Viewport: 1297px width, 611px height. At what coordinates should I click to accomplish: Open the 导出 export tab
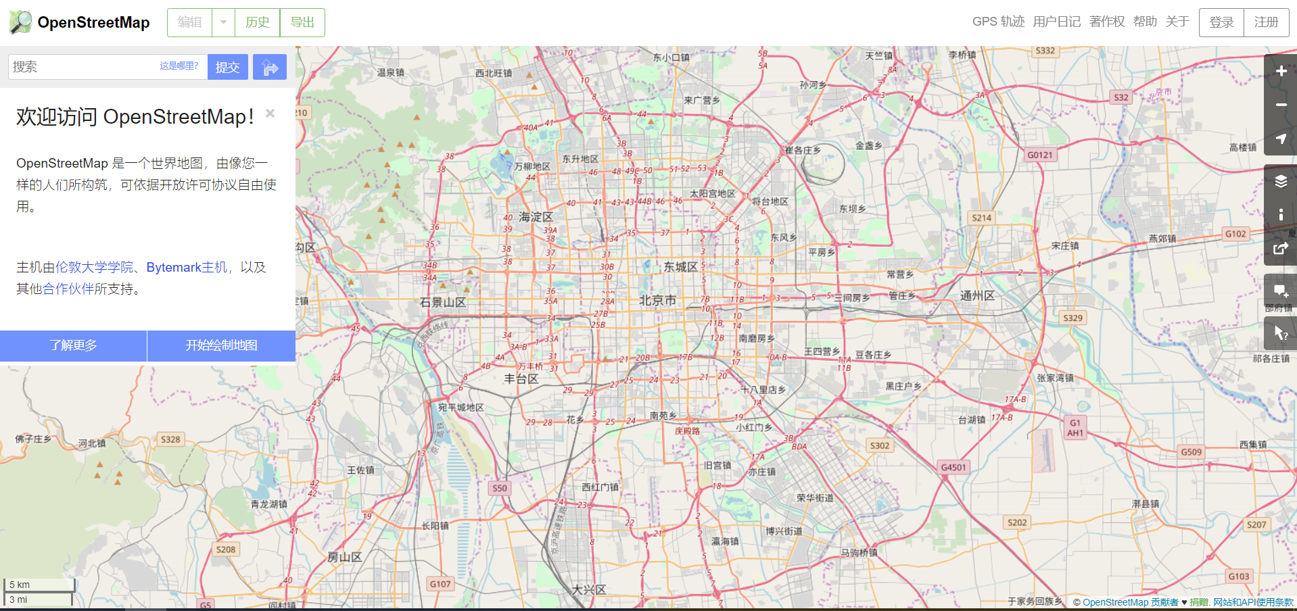coord(302,22)
